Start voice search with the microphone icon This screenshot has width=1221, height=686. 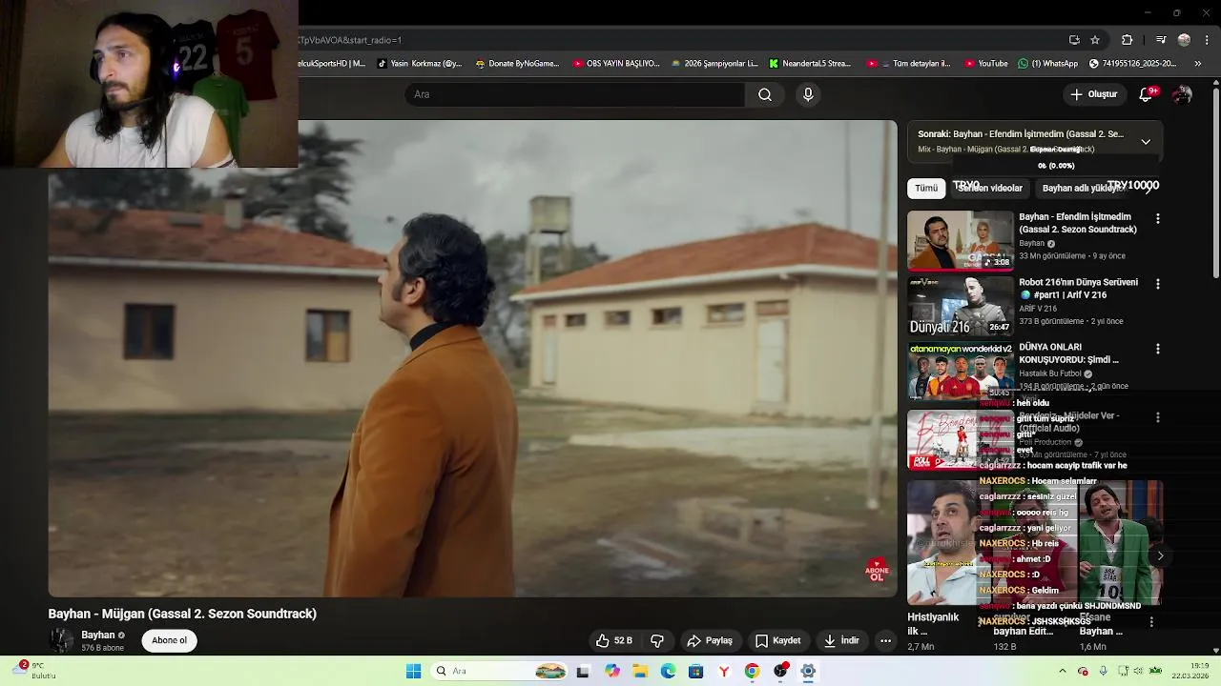click(808, 94)
